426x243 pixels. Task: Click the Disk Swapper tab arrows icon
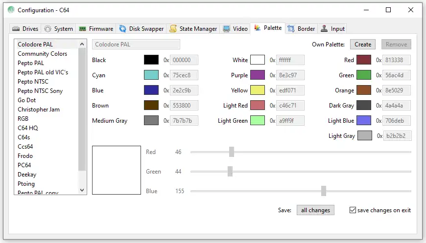click(123, 28)
